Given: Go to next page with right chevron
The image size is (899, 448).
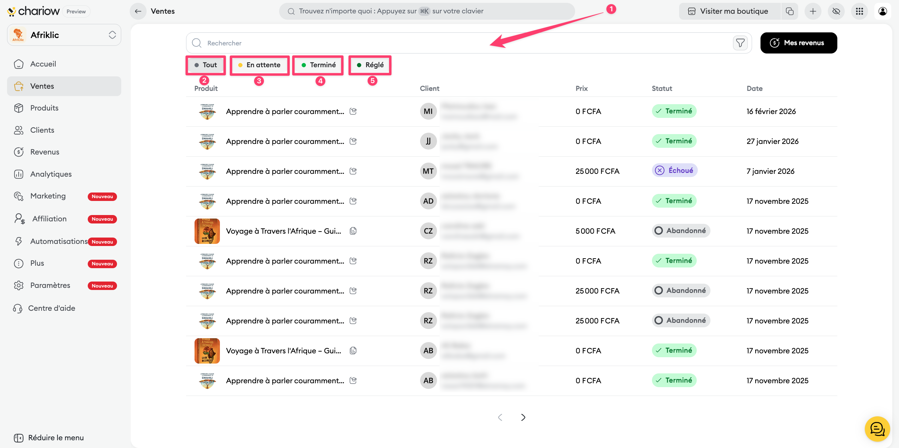Looking at the screenshot, I should pyautogui.click(x=523, y=417).
